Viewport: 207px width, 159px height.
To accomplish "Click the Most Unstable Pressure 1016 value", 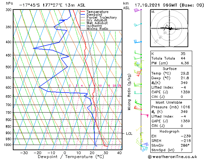I will click(x=185, y=107).
